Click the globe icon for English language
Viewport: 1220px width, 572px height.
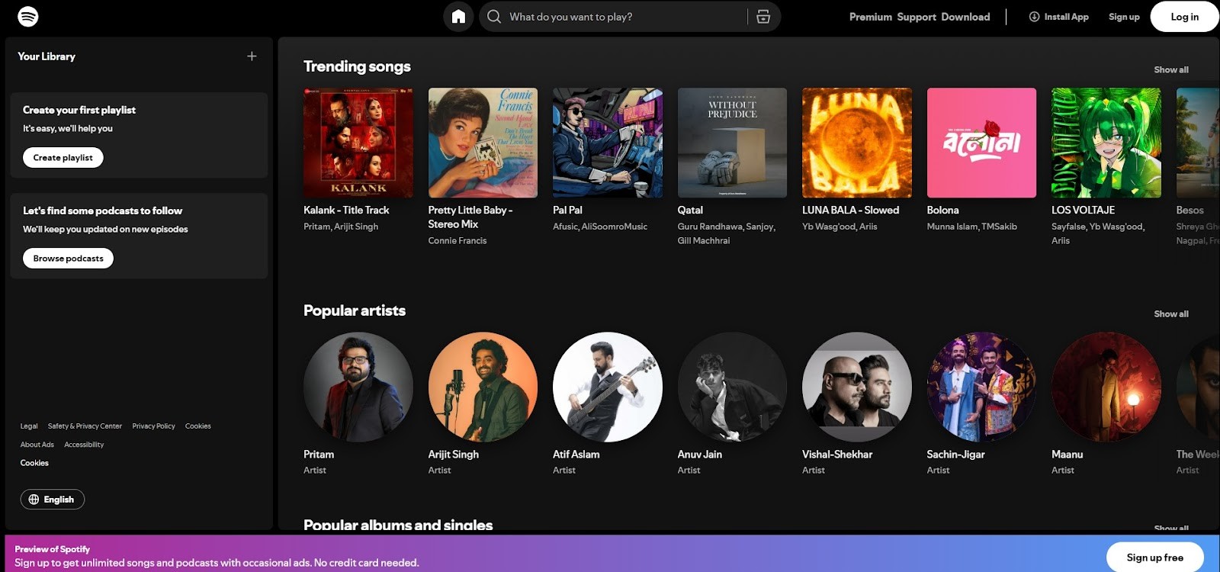click(x=34, y=500)
